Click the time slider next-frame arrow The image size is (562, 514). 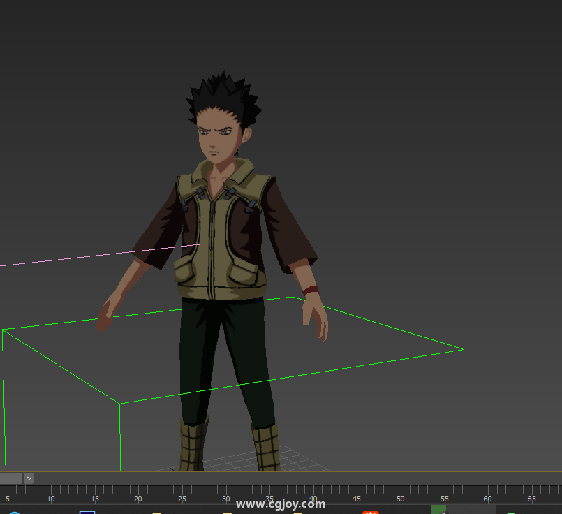29,478
